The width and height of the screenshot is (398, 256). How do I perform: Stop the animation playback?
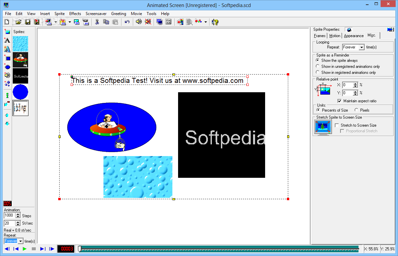pos(33,249)
